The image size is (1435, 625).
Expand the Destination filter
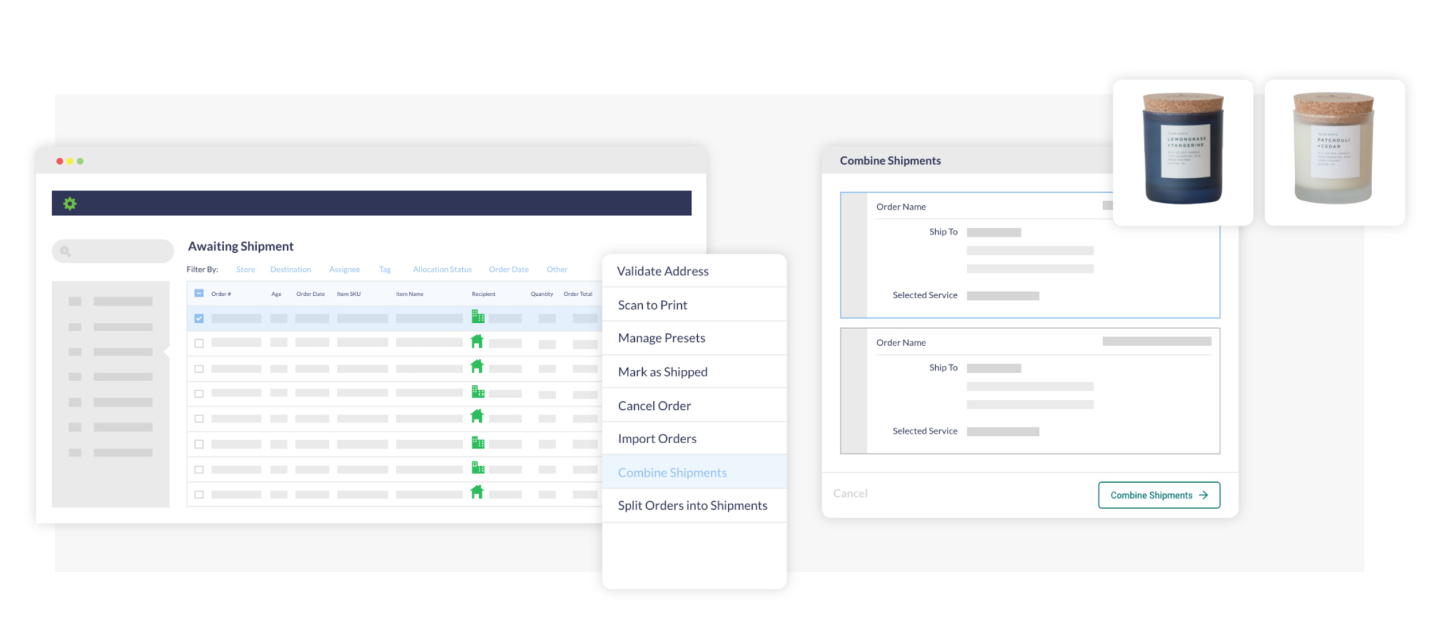[x=290, y=269]
